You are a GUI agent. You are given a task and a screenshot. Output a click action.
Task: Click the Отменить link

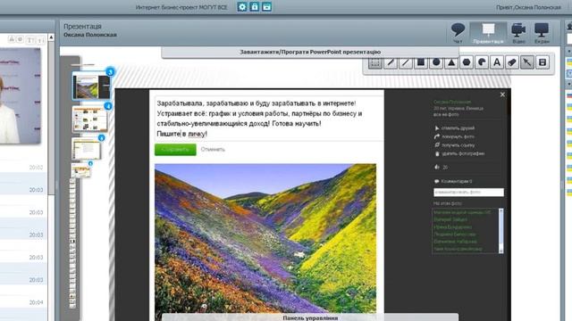click(x=213, y=149)
